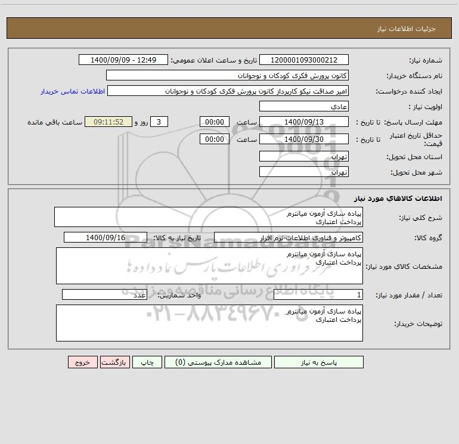The width and height of the screenshot is (459, 444).
Task: Click remaining days field showing 3
Action: pyautogui.click(x=159, y=122)
